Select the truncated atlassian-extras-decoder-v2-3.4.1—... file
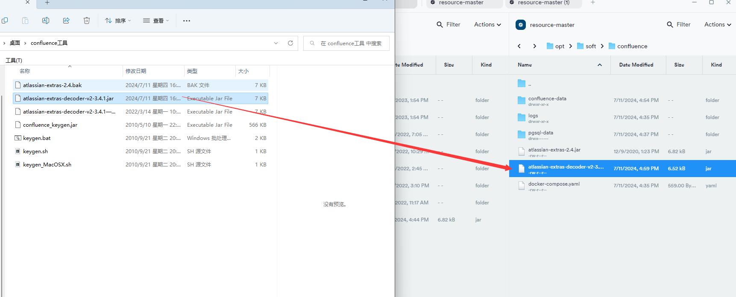The width and height of the screenshot is (736, 297). tap(141, 112)
